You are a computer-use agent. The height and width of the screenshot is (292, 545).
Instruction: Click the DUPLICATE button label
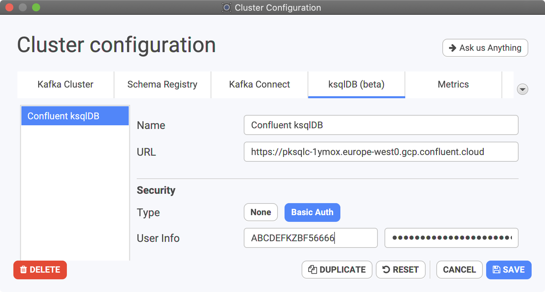click(343, 270)
